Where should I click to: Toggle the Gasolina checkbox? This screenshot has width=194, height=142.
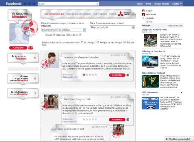coord(67,35)
